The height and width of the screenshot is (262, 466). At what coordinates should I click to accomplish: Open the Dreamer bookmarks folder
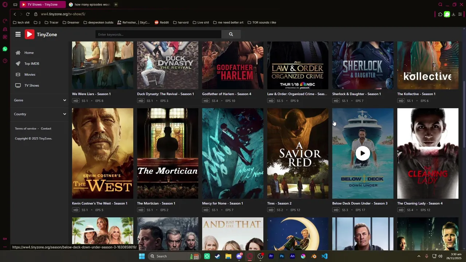coord(71,23)
